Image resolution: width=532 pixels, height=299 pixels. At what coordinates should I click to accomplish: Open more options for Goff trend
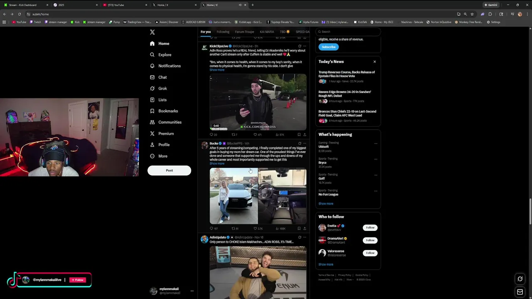click(x=376, y=175)
